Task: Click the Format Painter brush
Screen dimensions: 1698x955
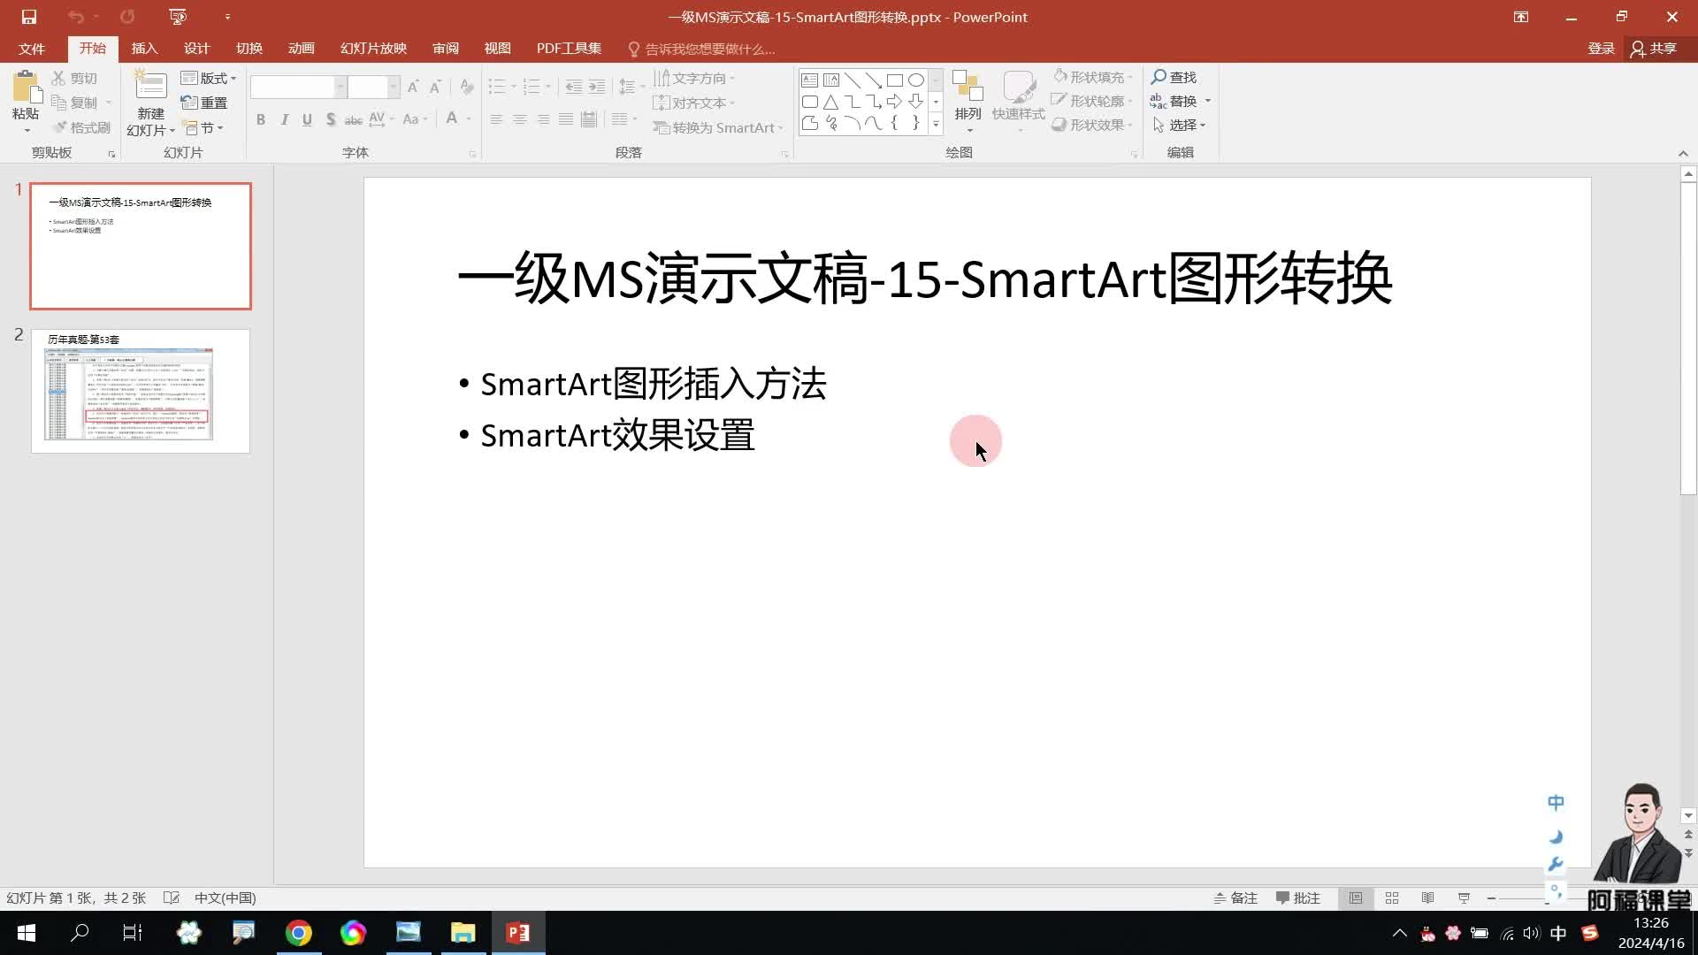Action: tap(81, 127)
